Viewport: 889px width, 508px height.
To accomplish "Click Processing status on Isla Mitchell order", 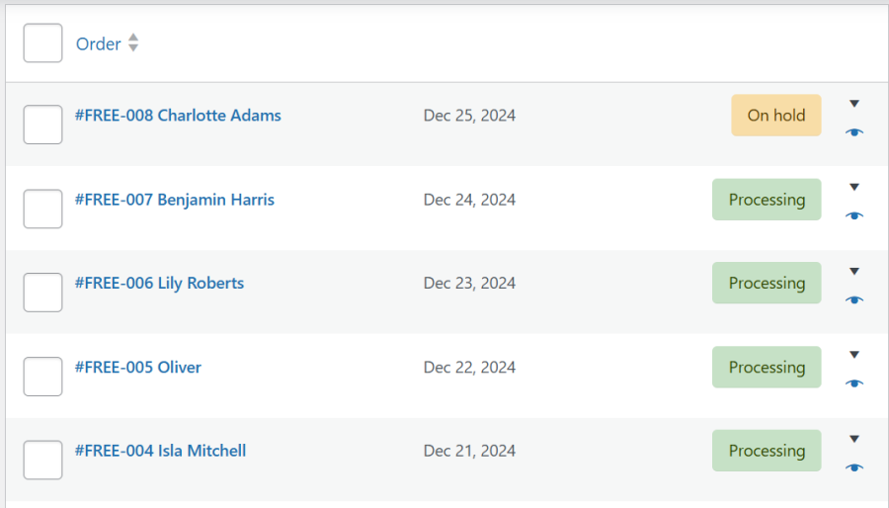I will 767,451.
